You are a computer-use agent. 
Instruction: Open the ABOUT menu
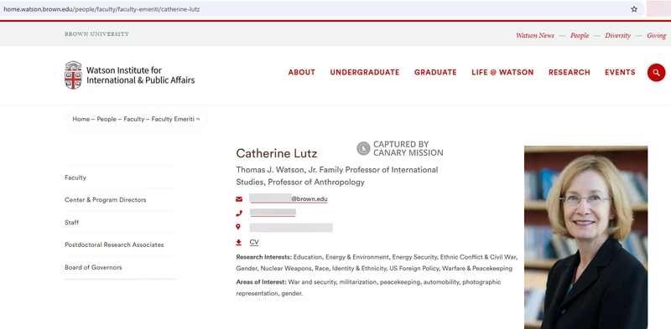(302, 73)
